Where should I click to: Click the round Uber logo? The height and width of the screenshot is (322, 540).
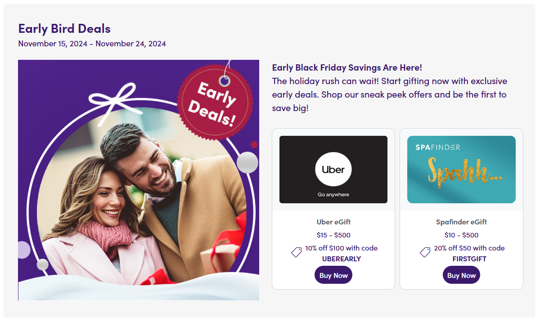coord(333,170)
